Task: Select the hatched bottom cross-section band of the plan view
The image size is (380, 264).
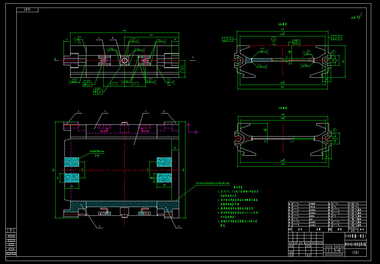Action: [x=121, y=204]
